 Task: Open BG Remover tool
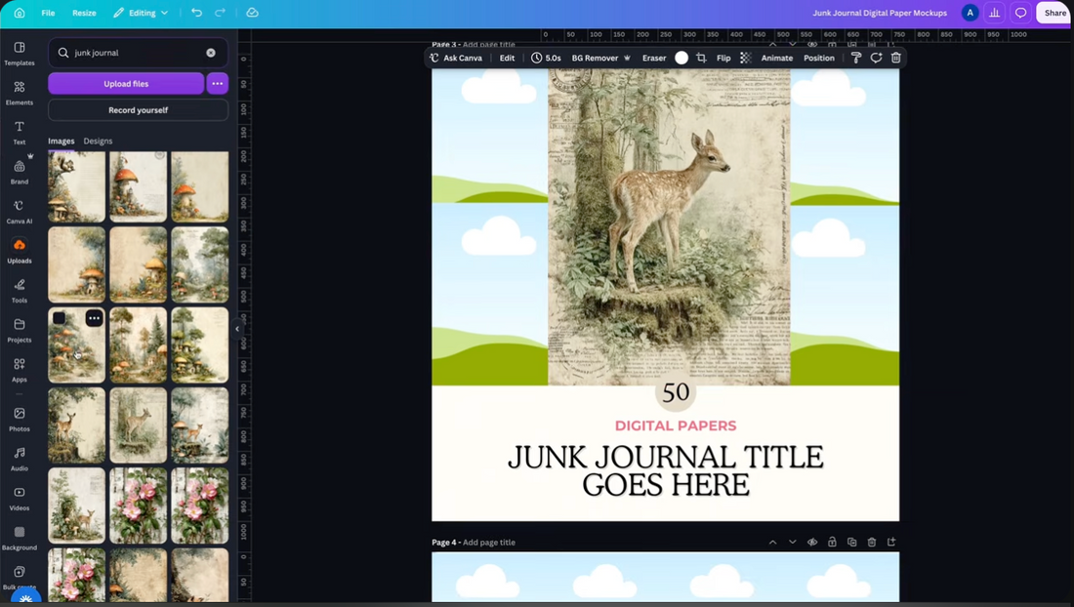click(x=600, y=59)
